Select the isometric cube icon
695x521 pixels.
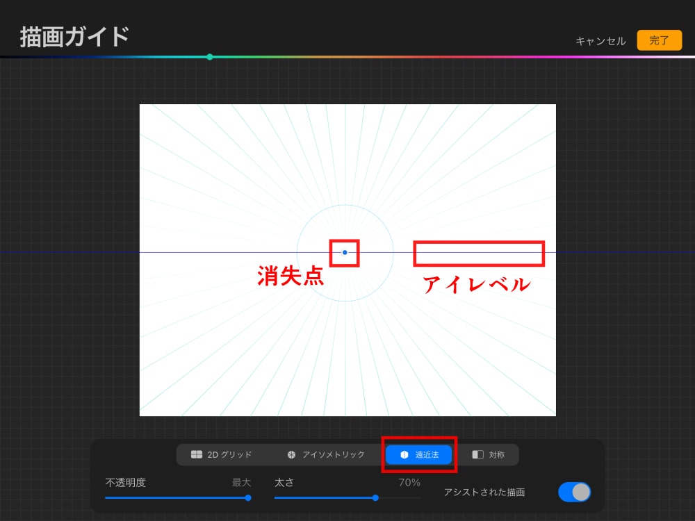click(x=292, y=454)
